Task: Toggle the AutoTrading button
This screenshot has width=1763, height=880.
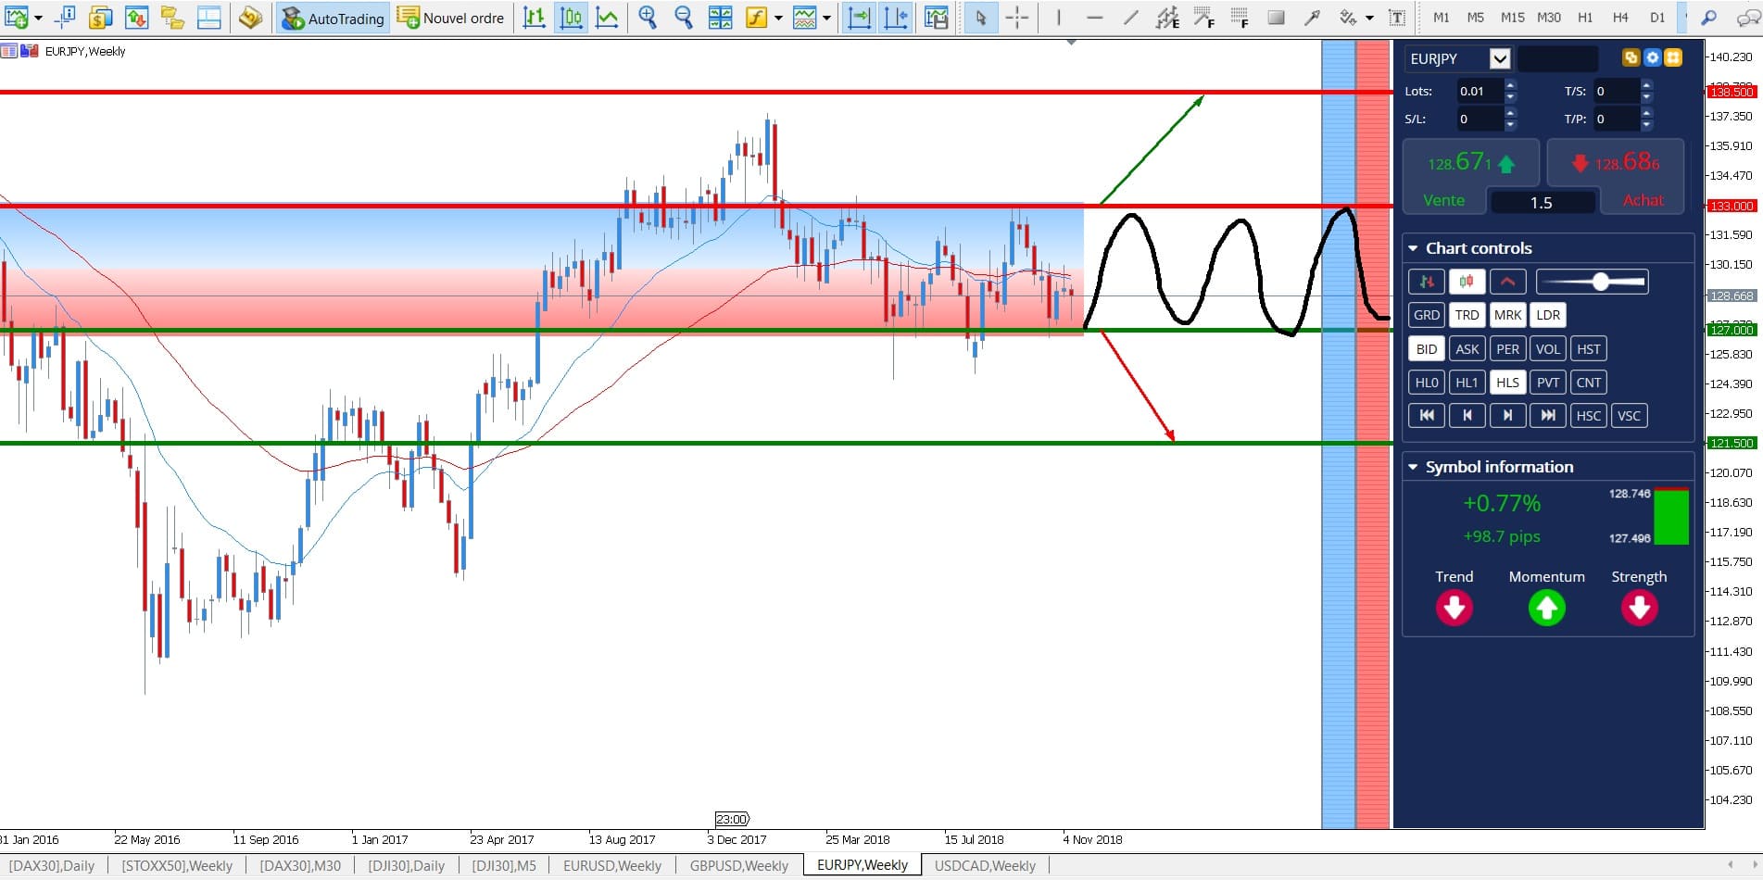Action: click(333, 18)
